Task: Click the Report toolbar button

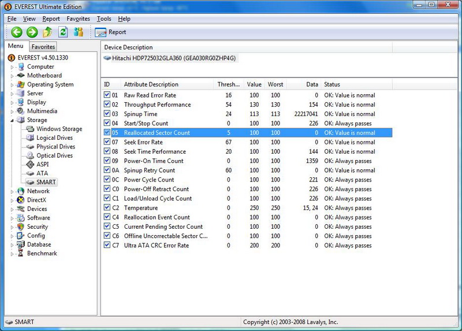Action: 111,32
